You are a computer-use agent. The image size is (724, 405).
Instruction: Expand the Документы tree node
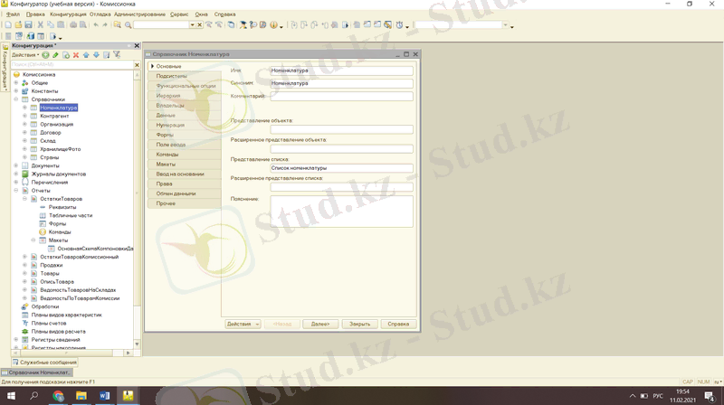(16, 165)
